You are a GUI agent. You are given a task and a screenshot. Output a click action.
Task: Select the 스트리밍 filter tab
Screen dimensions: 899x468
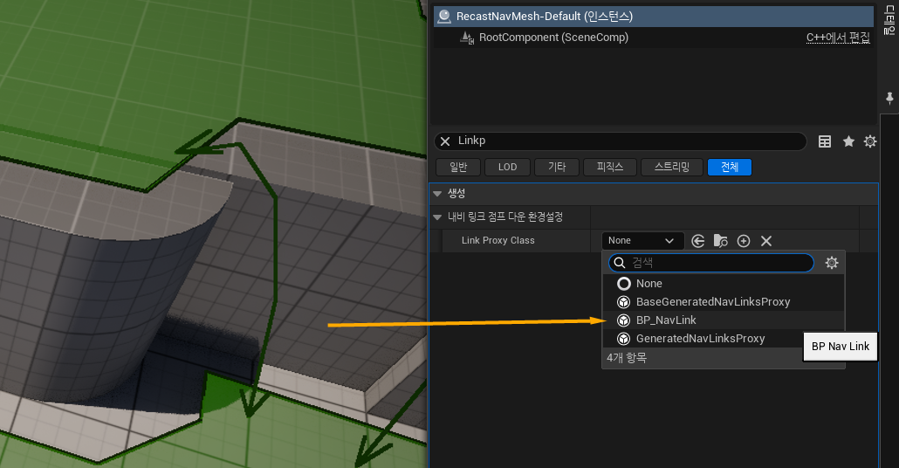click(672, 167)
